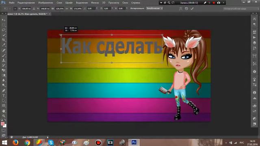Reset default foreground and background colors
This screenshot has width=260, height=146.
click(x=2, y=120)
